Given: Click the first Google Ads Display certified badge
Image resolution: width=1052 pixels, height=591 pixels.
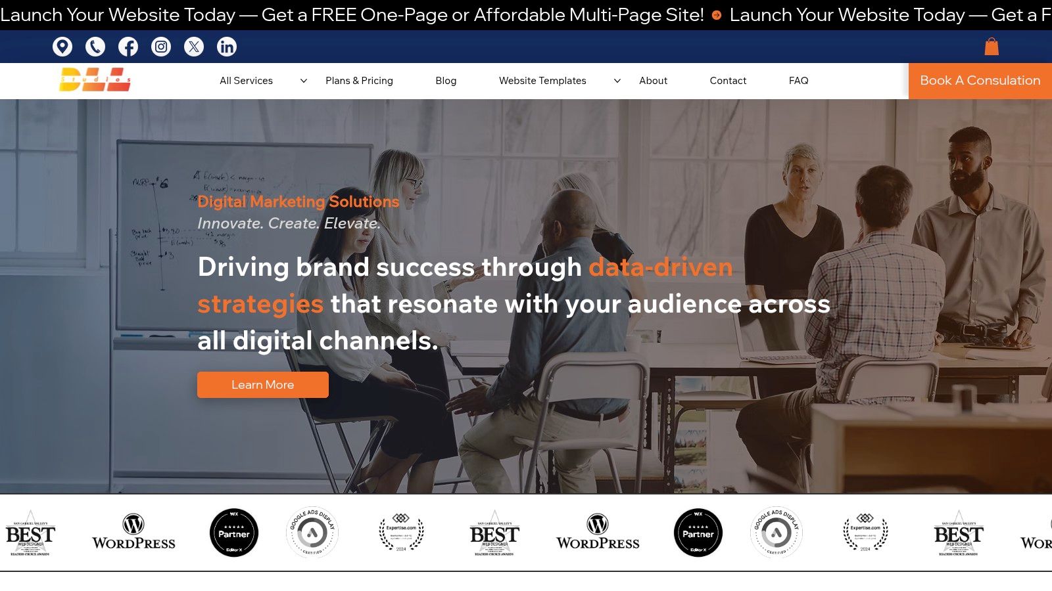Looking at the screenshot, I should (x=312, y=533).
